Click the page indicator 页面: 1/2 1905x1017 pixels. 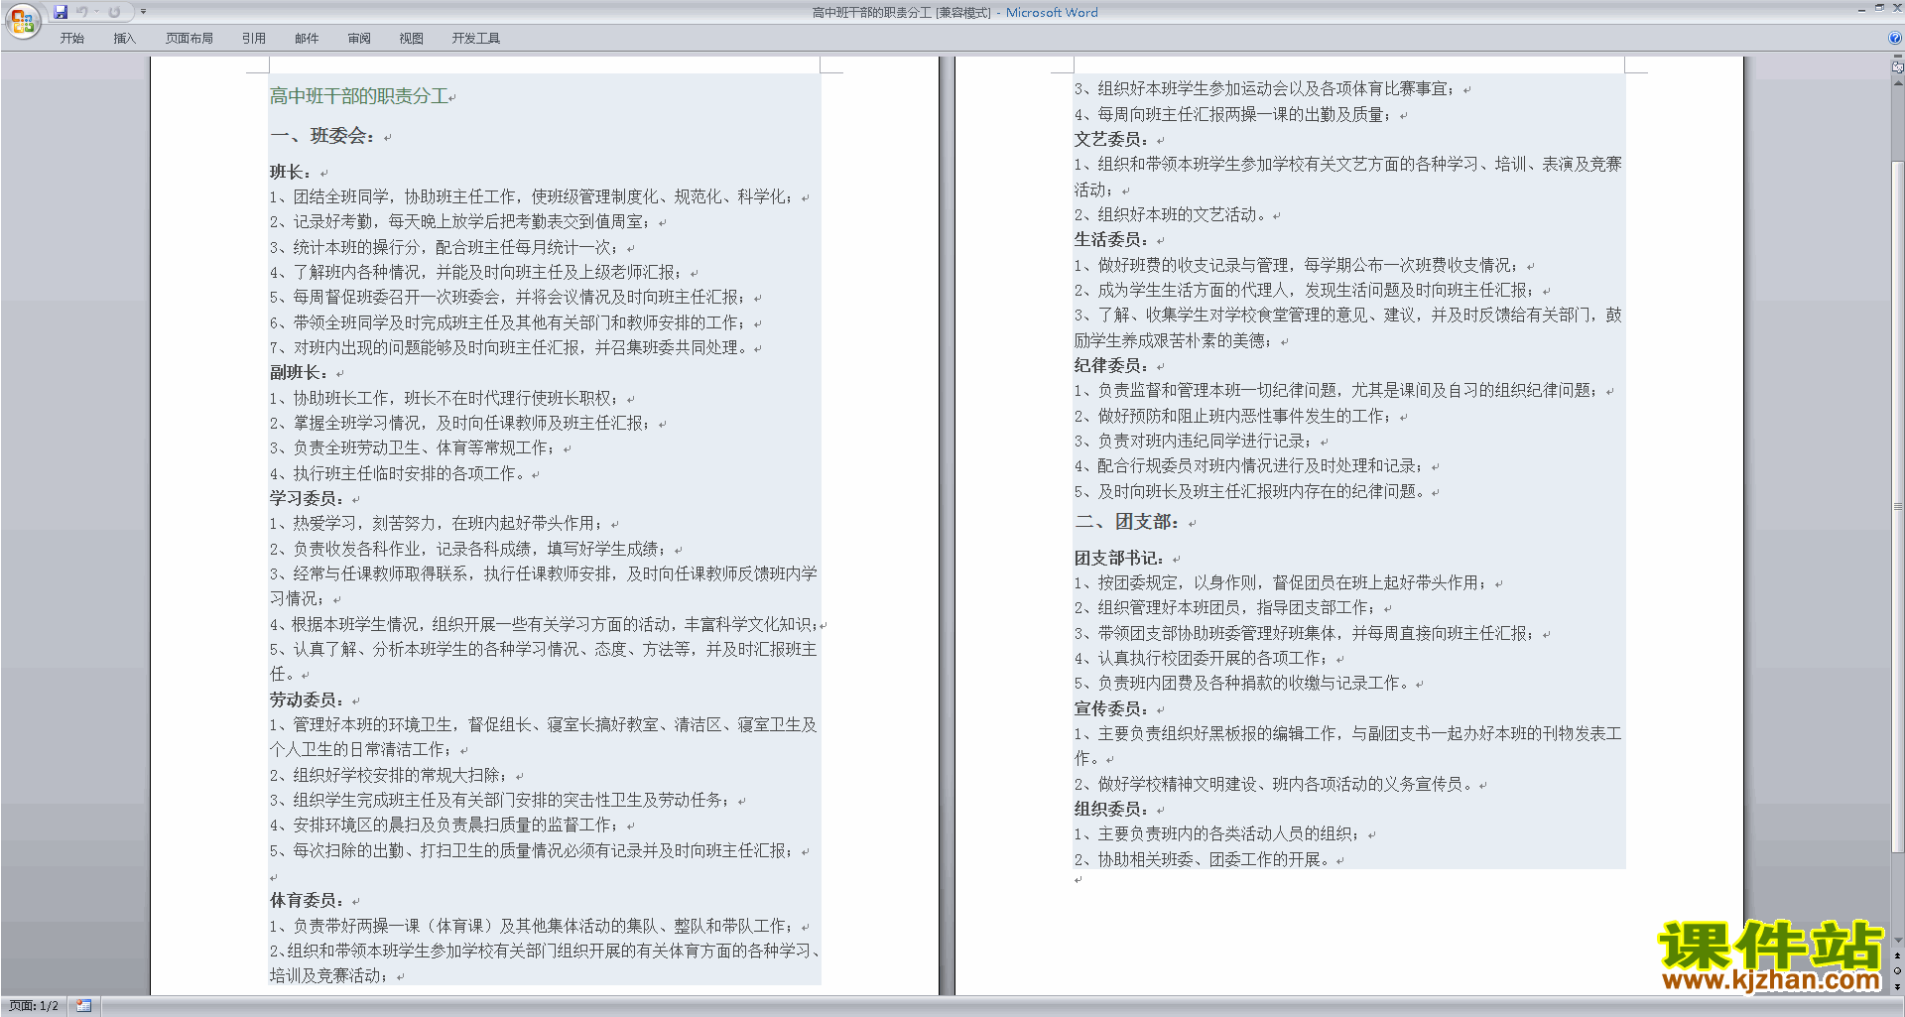pyautogui.click(x=34, y=1006)
